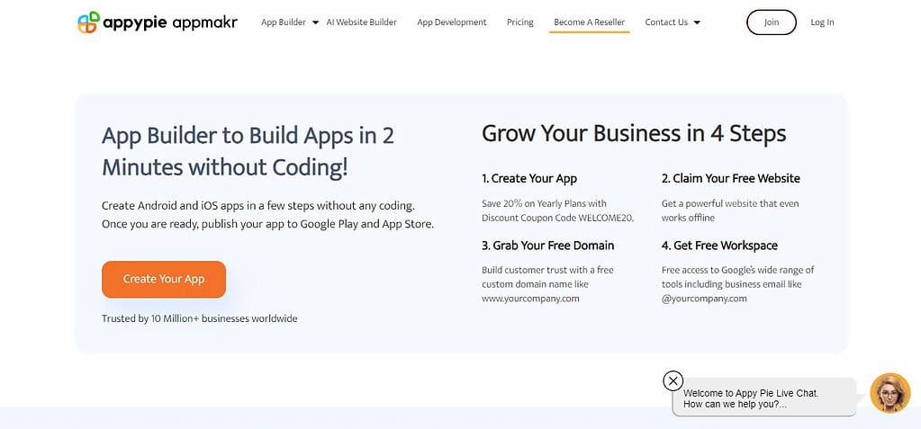
Task: Click '3. Grab Your Free Domain' heading
Action: point(548,246)
